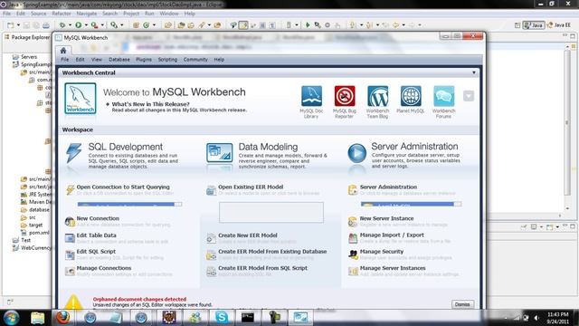Open the Workbench Plugins menu
Screen dimensions: 579x326
144,60
